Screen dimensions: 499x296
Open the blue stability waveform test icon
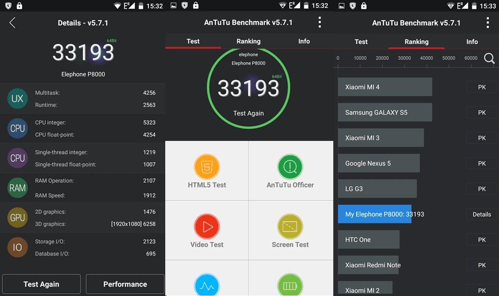tap(207, 285)
